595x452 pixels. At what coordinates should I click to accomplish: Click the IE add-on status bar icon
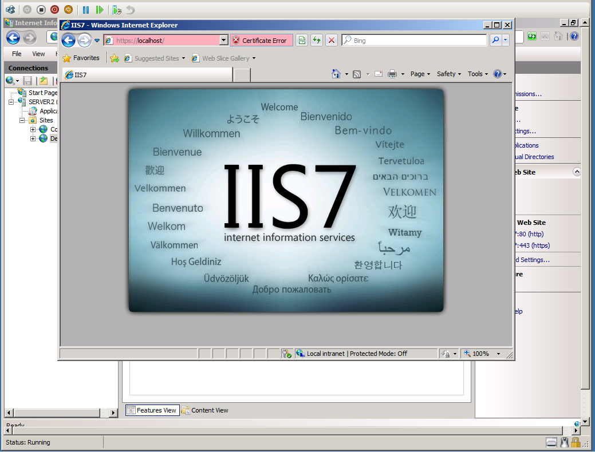(286, 354)
